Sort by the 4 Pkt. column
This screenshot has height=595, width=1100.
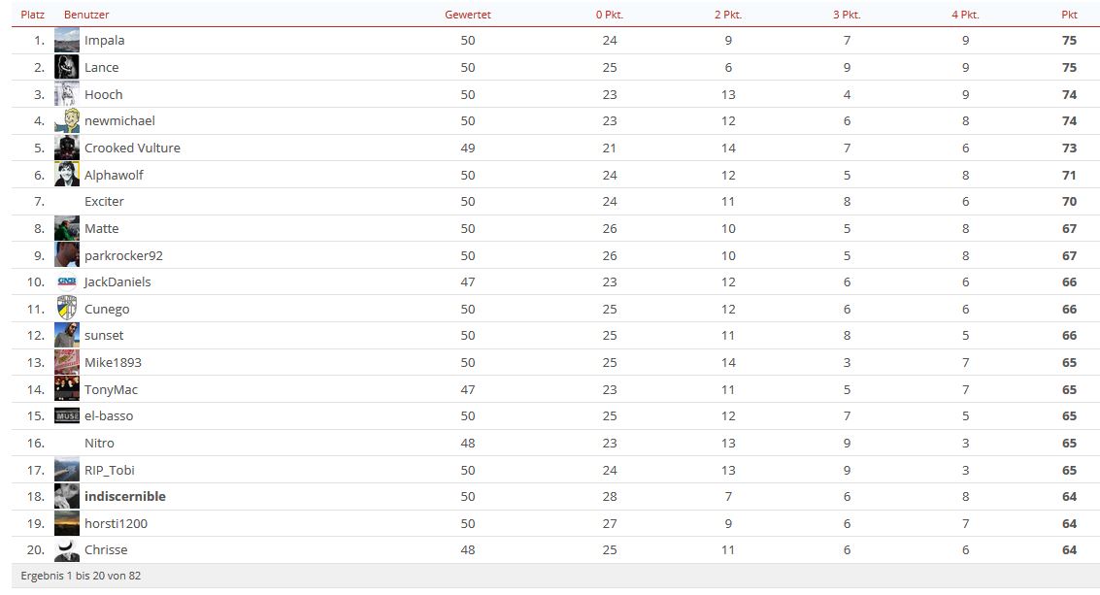(965, 15)
